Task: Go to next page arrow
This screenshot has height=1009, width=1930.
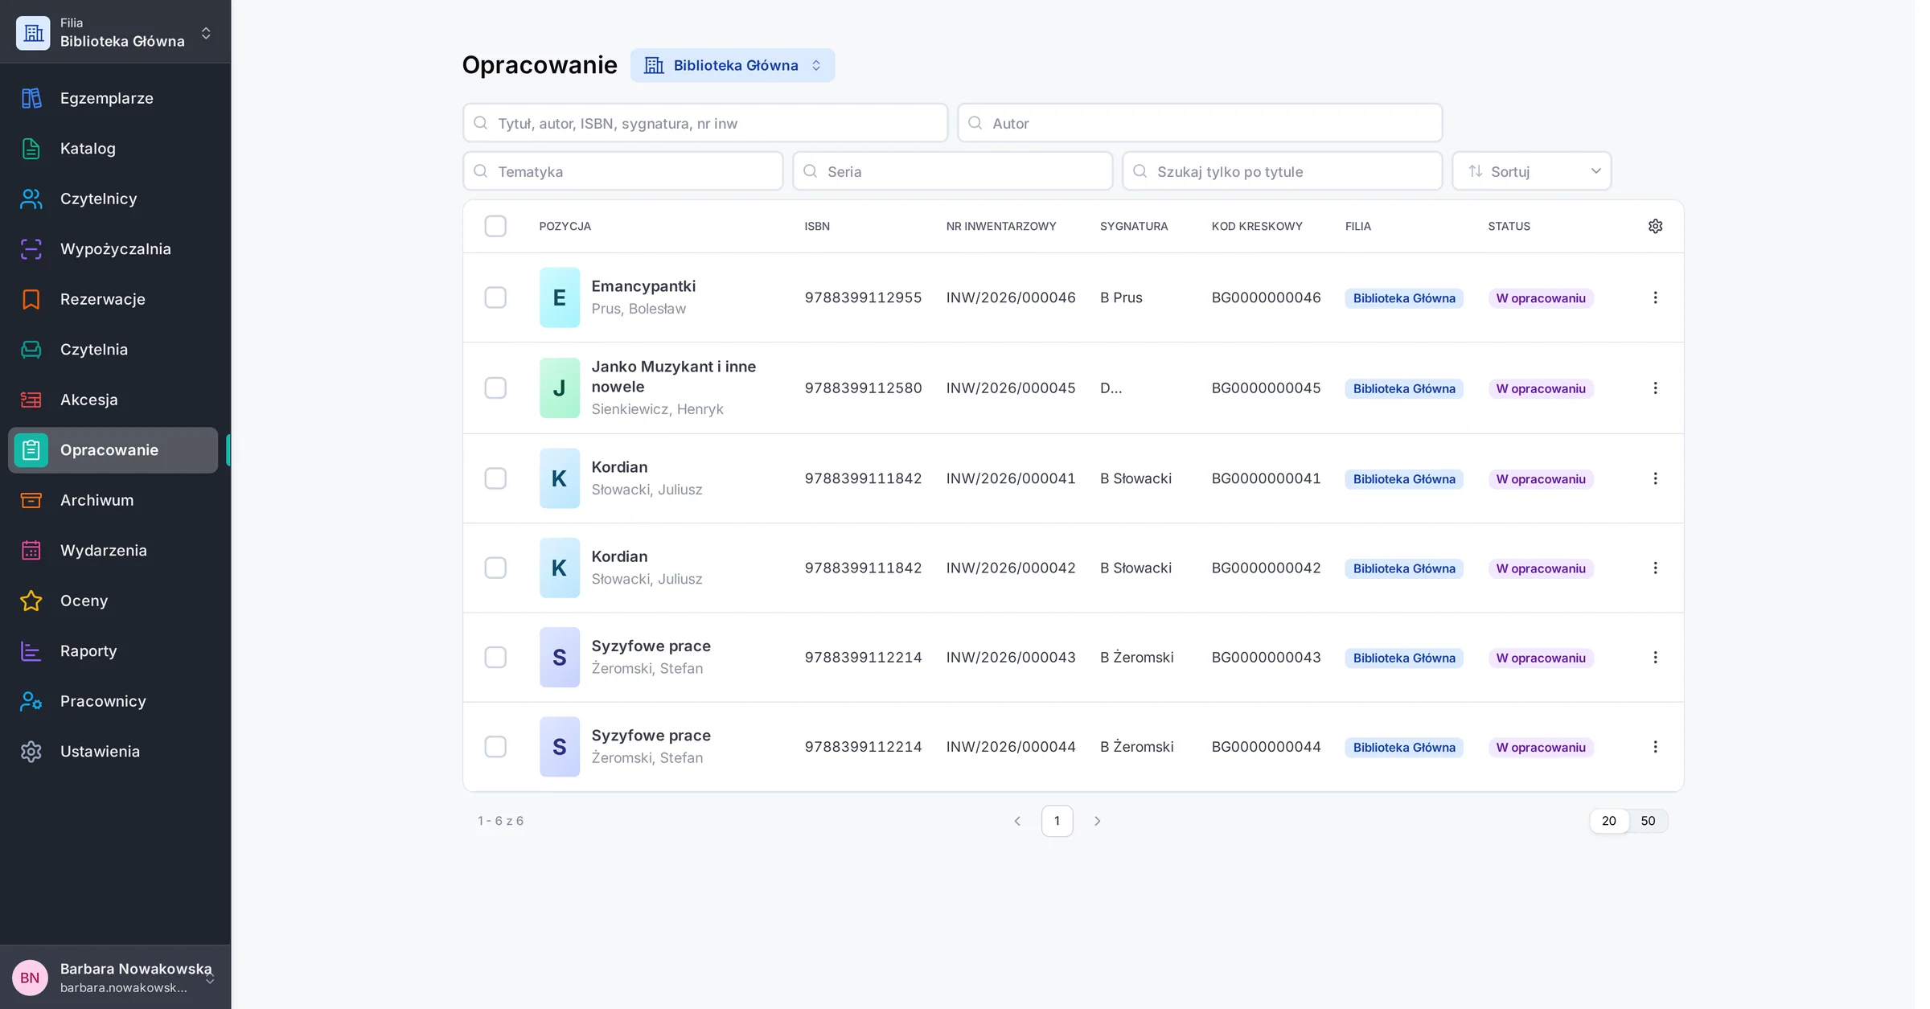Action: (x=1097, y=821)
